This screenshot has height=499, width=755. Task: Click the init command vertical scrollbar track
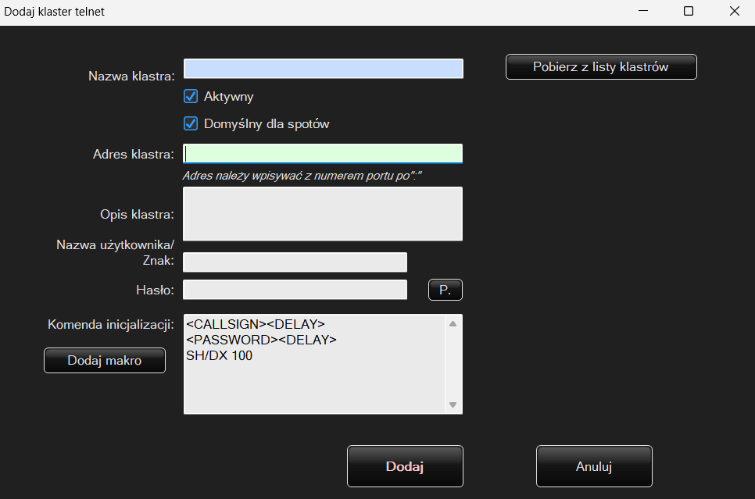click(x=453, y=364)
